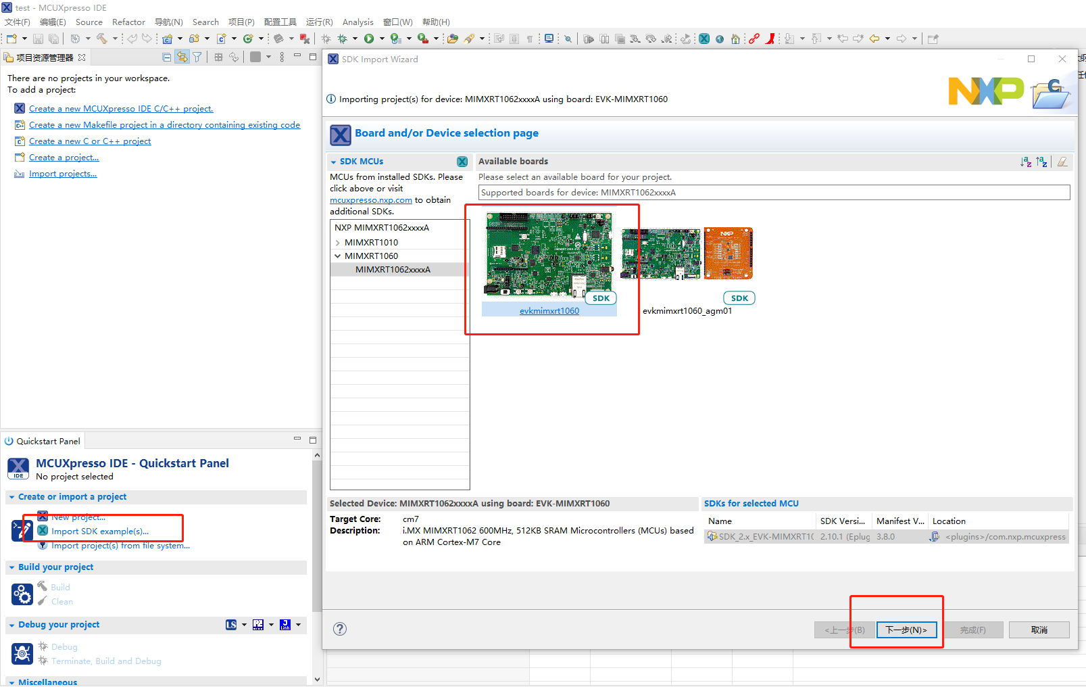The image size is (1086, 687).
Task: Open the mcuxpresso.nxp.com link
Action: pos(371,200)
